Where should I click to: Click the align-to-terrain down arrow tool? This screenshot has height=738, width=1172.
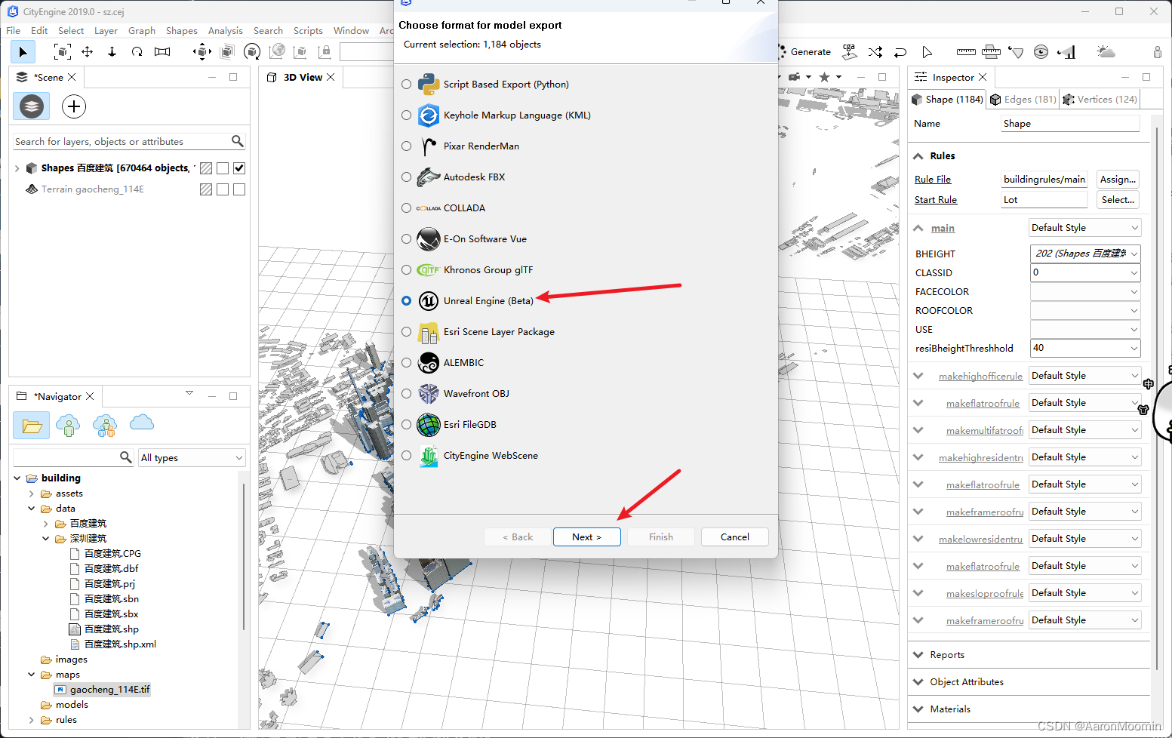[x=112, y=52]
